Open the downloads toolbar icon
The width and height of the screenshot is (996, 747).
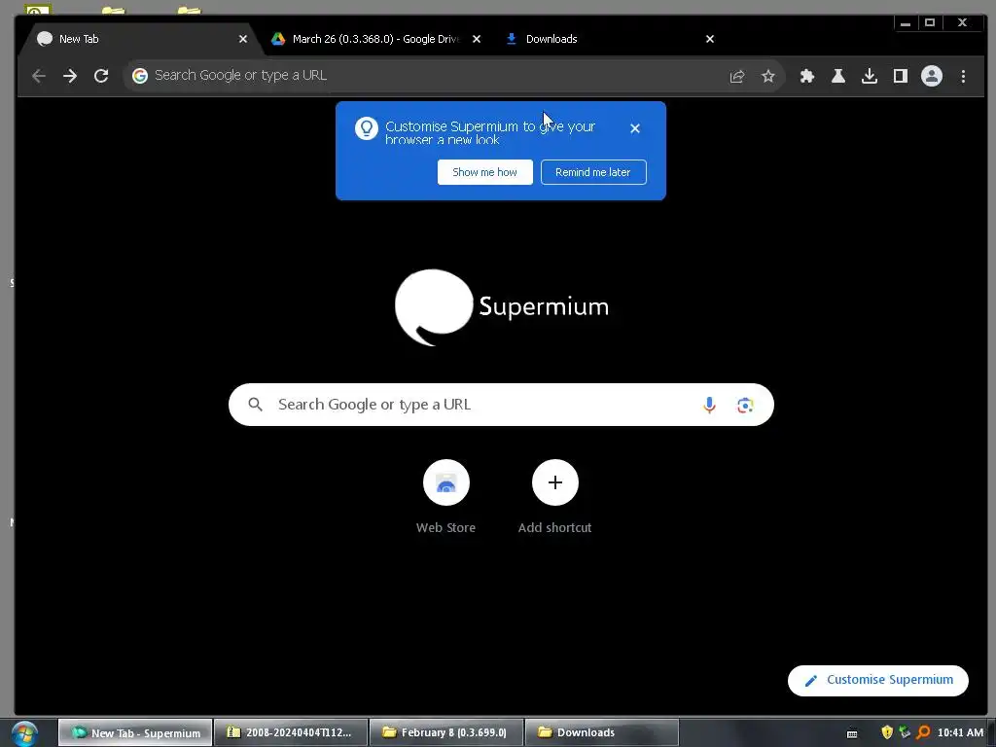(869, 76)
